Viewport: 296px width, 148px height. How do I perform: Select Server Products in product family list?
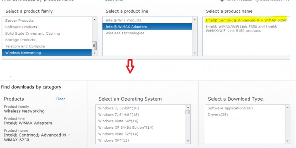tap(47, 21)
